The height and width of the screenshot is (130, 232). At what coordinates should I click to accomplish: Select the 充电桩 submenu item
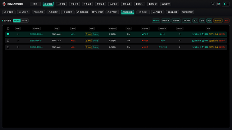pos(143,12)
